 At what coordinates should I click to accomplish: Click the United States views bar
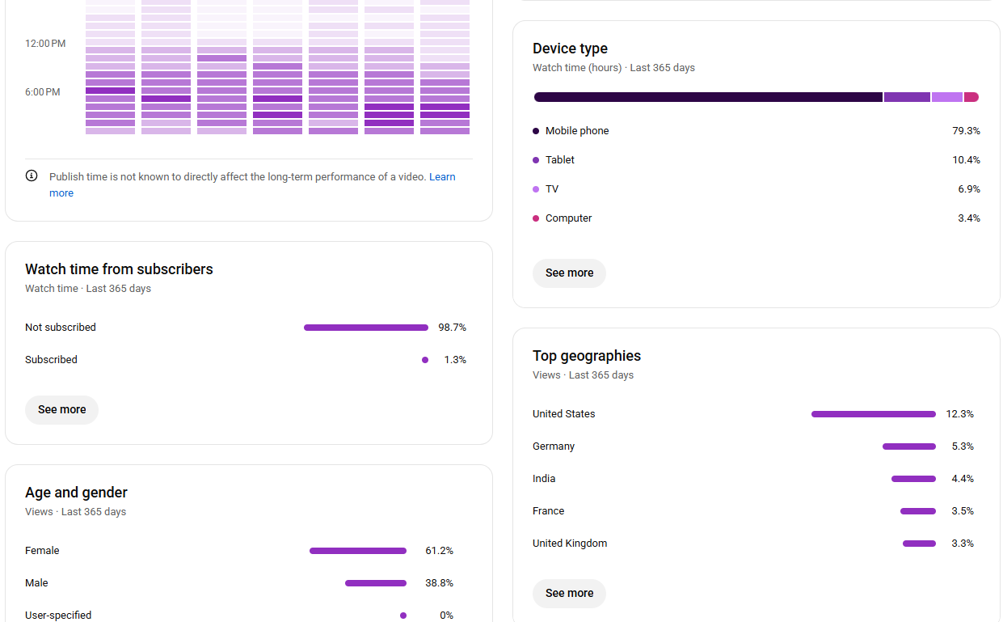tap(874, 414)
